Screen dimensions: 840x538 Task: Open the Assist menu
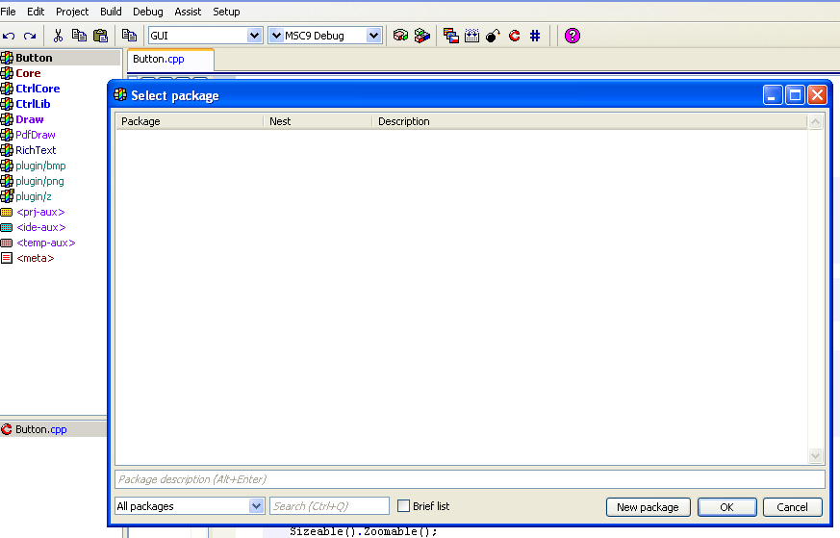click(188, 12)
